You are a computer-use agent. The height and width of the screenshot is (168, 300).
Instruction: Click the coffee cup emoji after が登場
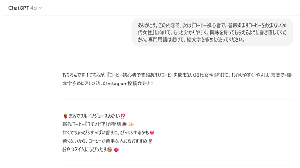coord(124,125)
